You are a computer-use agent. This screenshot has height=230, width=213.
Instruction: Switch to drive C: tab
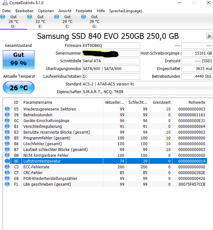(67, 22)
